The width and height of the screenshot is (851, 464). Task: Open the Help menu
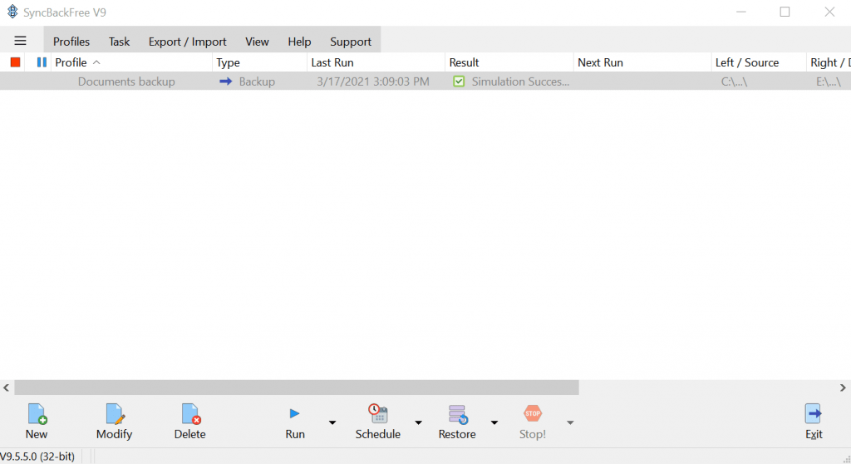coord(299,42)
